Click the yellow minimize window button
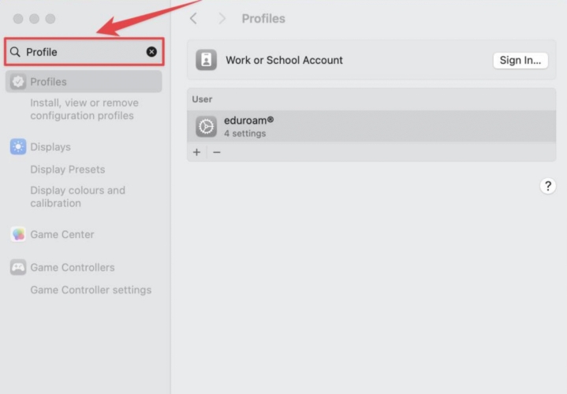This screenshot has height=394, width=567. (35, 18)
